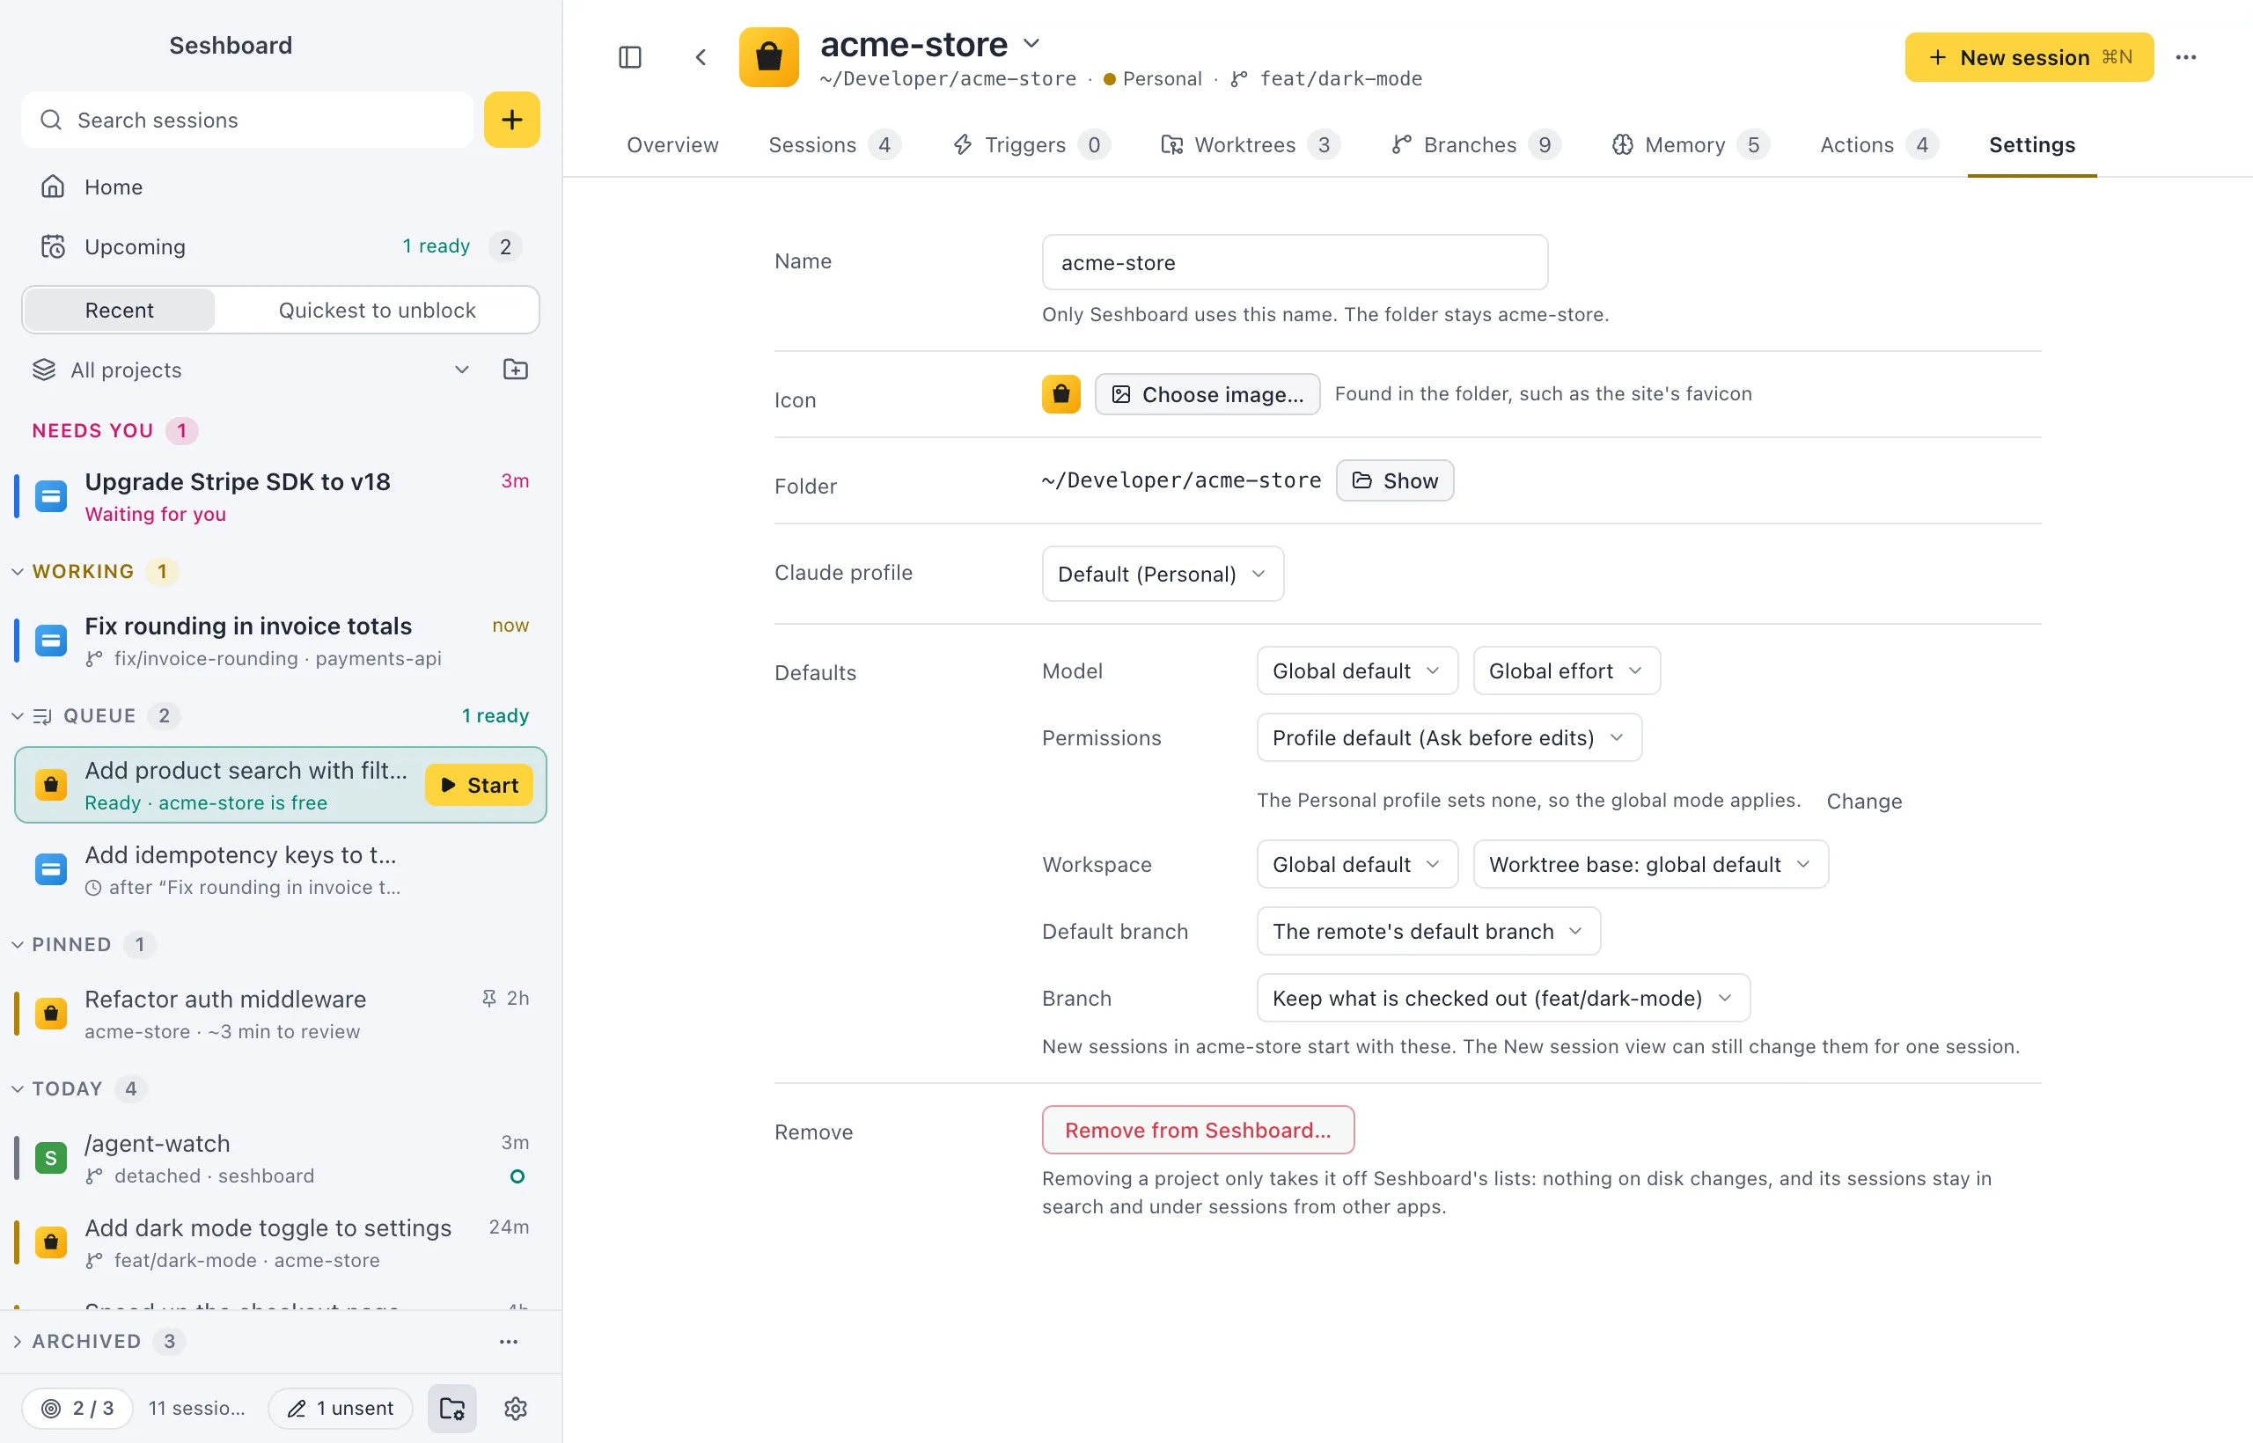2253x1443 pixels.
Task: Open the Claude profile Default (Personal) dropdown
Action: [x=1162, y=575]
